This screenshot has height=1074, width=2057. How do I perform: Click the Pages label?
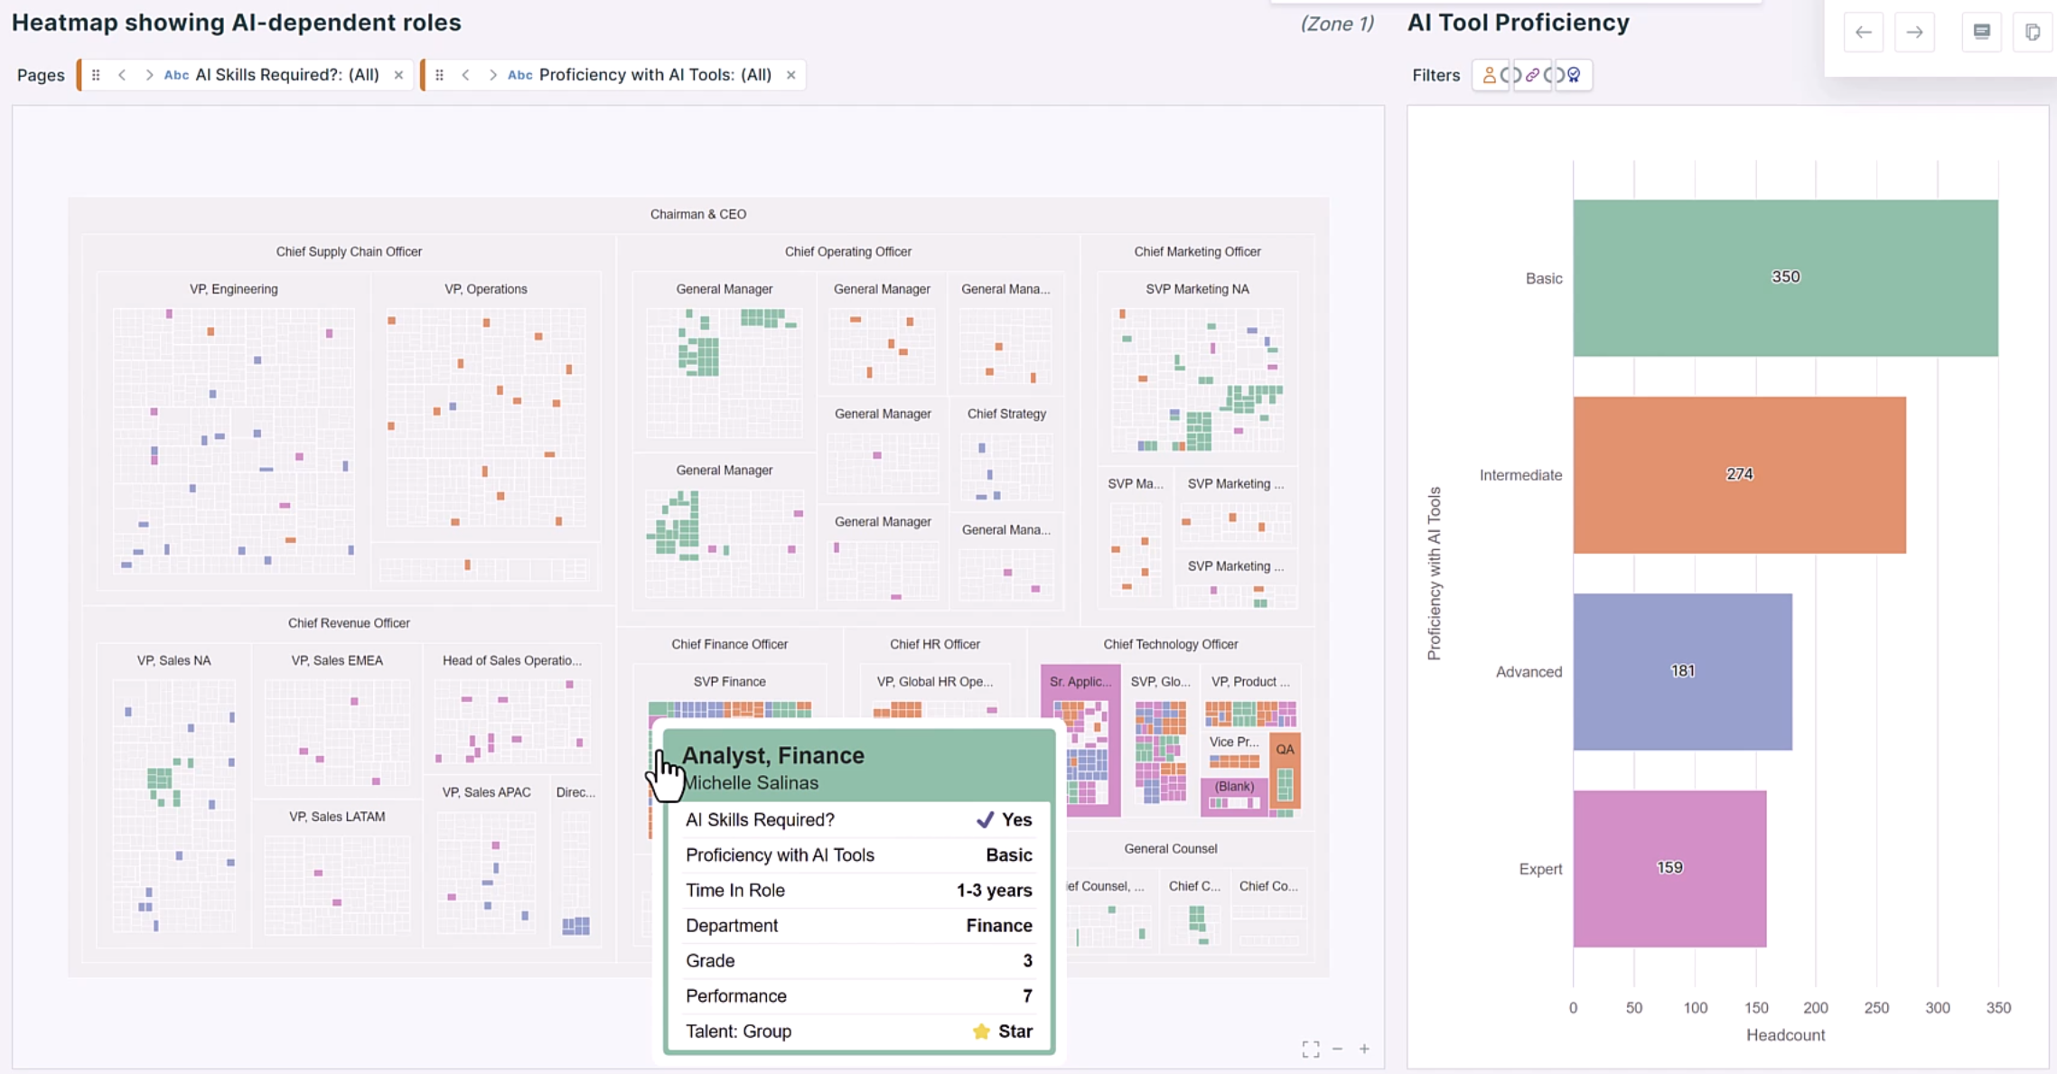coord(41,75)
